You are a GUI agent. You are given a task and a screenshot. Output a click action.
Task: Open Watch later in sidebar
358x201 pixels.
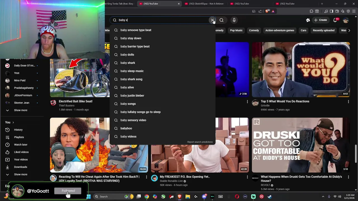click(x=21, y=145)
